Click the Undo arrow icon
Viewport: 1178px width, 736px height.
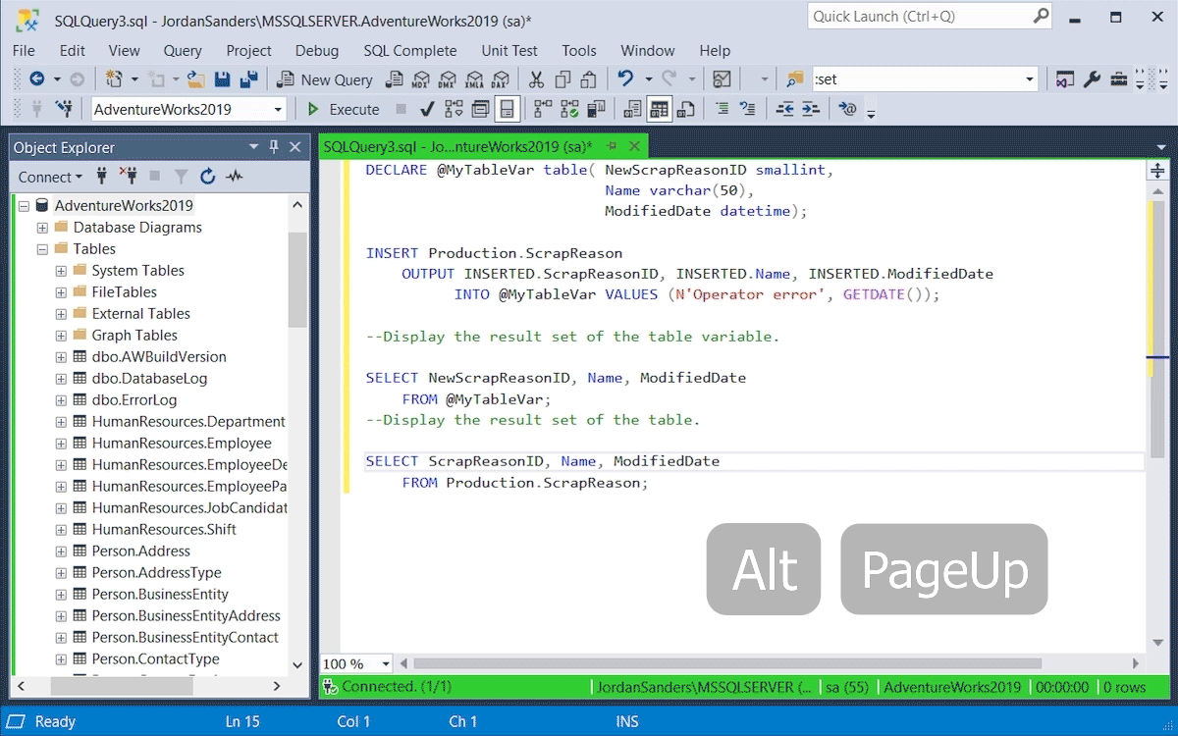tap(624, 79)
